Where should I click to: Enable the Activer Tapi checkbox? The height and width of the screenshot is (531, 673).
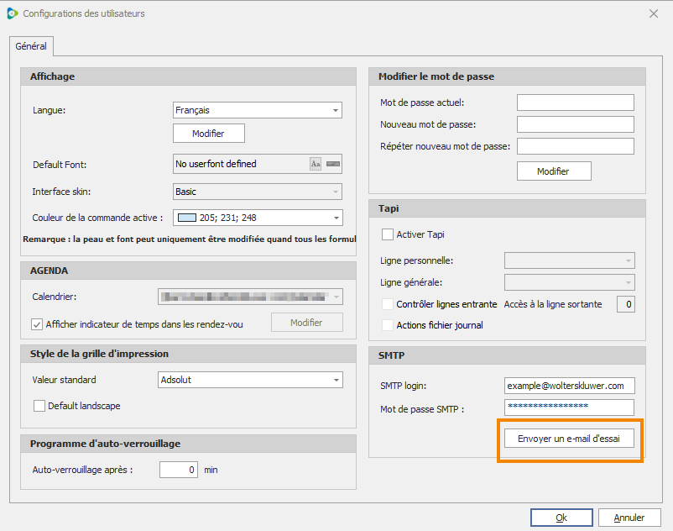[388, 234]
